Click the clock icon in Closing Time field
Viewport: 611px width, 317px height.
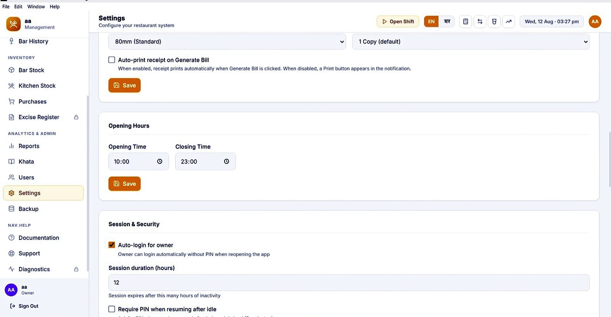coord(227,161)
